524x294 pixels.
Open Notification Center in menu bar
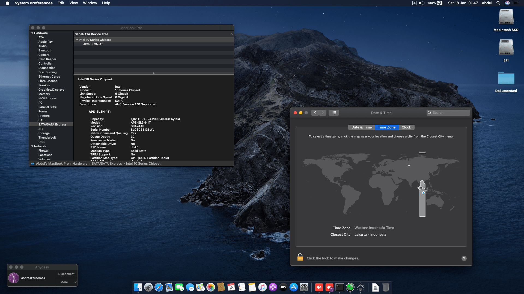(x=515, y=3)
